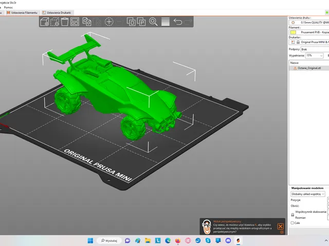Click the Windows Start button

90,240
